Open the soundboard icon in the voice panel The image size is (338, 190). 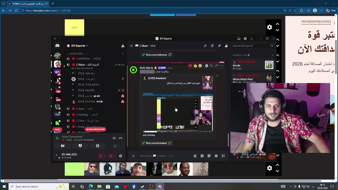(x=115, y=146)
